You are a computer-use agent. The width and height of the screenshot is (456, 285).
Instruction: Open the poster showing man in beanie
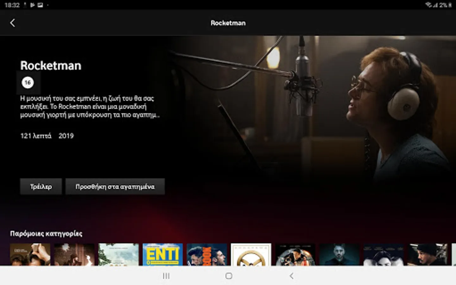tap(428, 254)
